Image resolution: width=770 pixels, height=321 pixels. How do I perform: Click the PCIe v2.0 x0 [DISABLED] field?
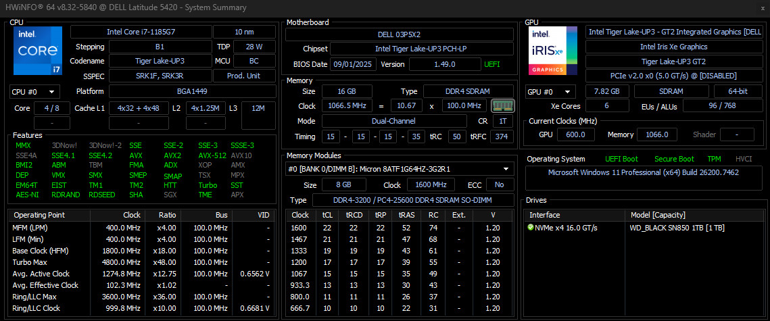click(x=674, y=76)
